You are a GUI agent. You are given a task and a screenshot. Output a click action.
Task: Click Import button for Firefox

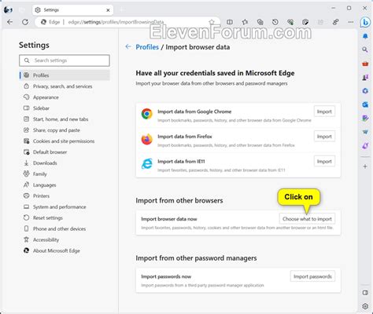click(x=324, y=137)
